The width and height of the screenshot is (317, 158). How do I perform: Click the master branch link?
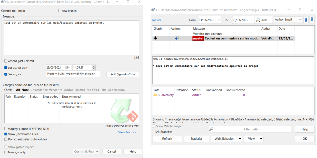(x=157, y=20)
